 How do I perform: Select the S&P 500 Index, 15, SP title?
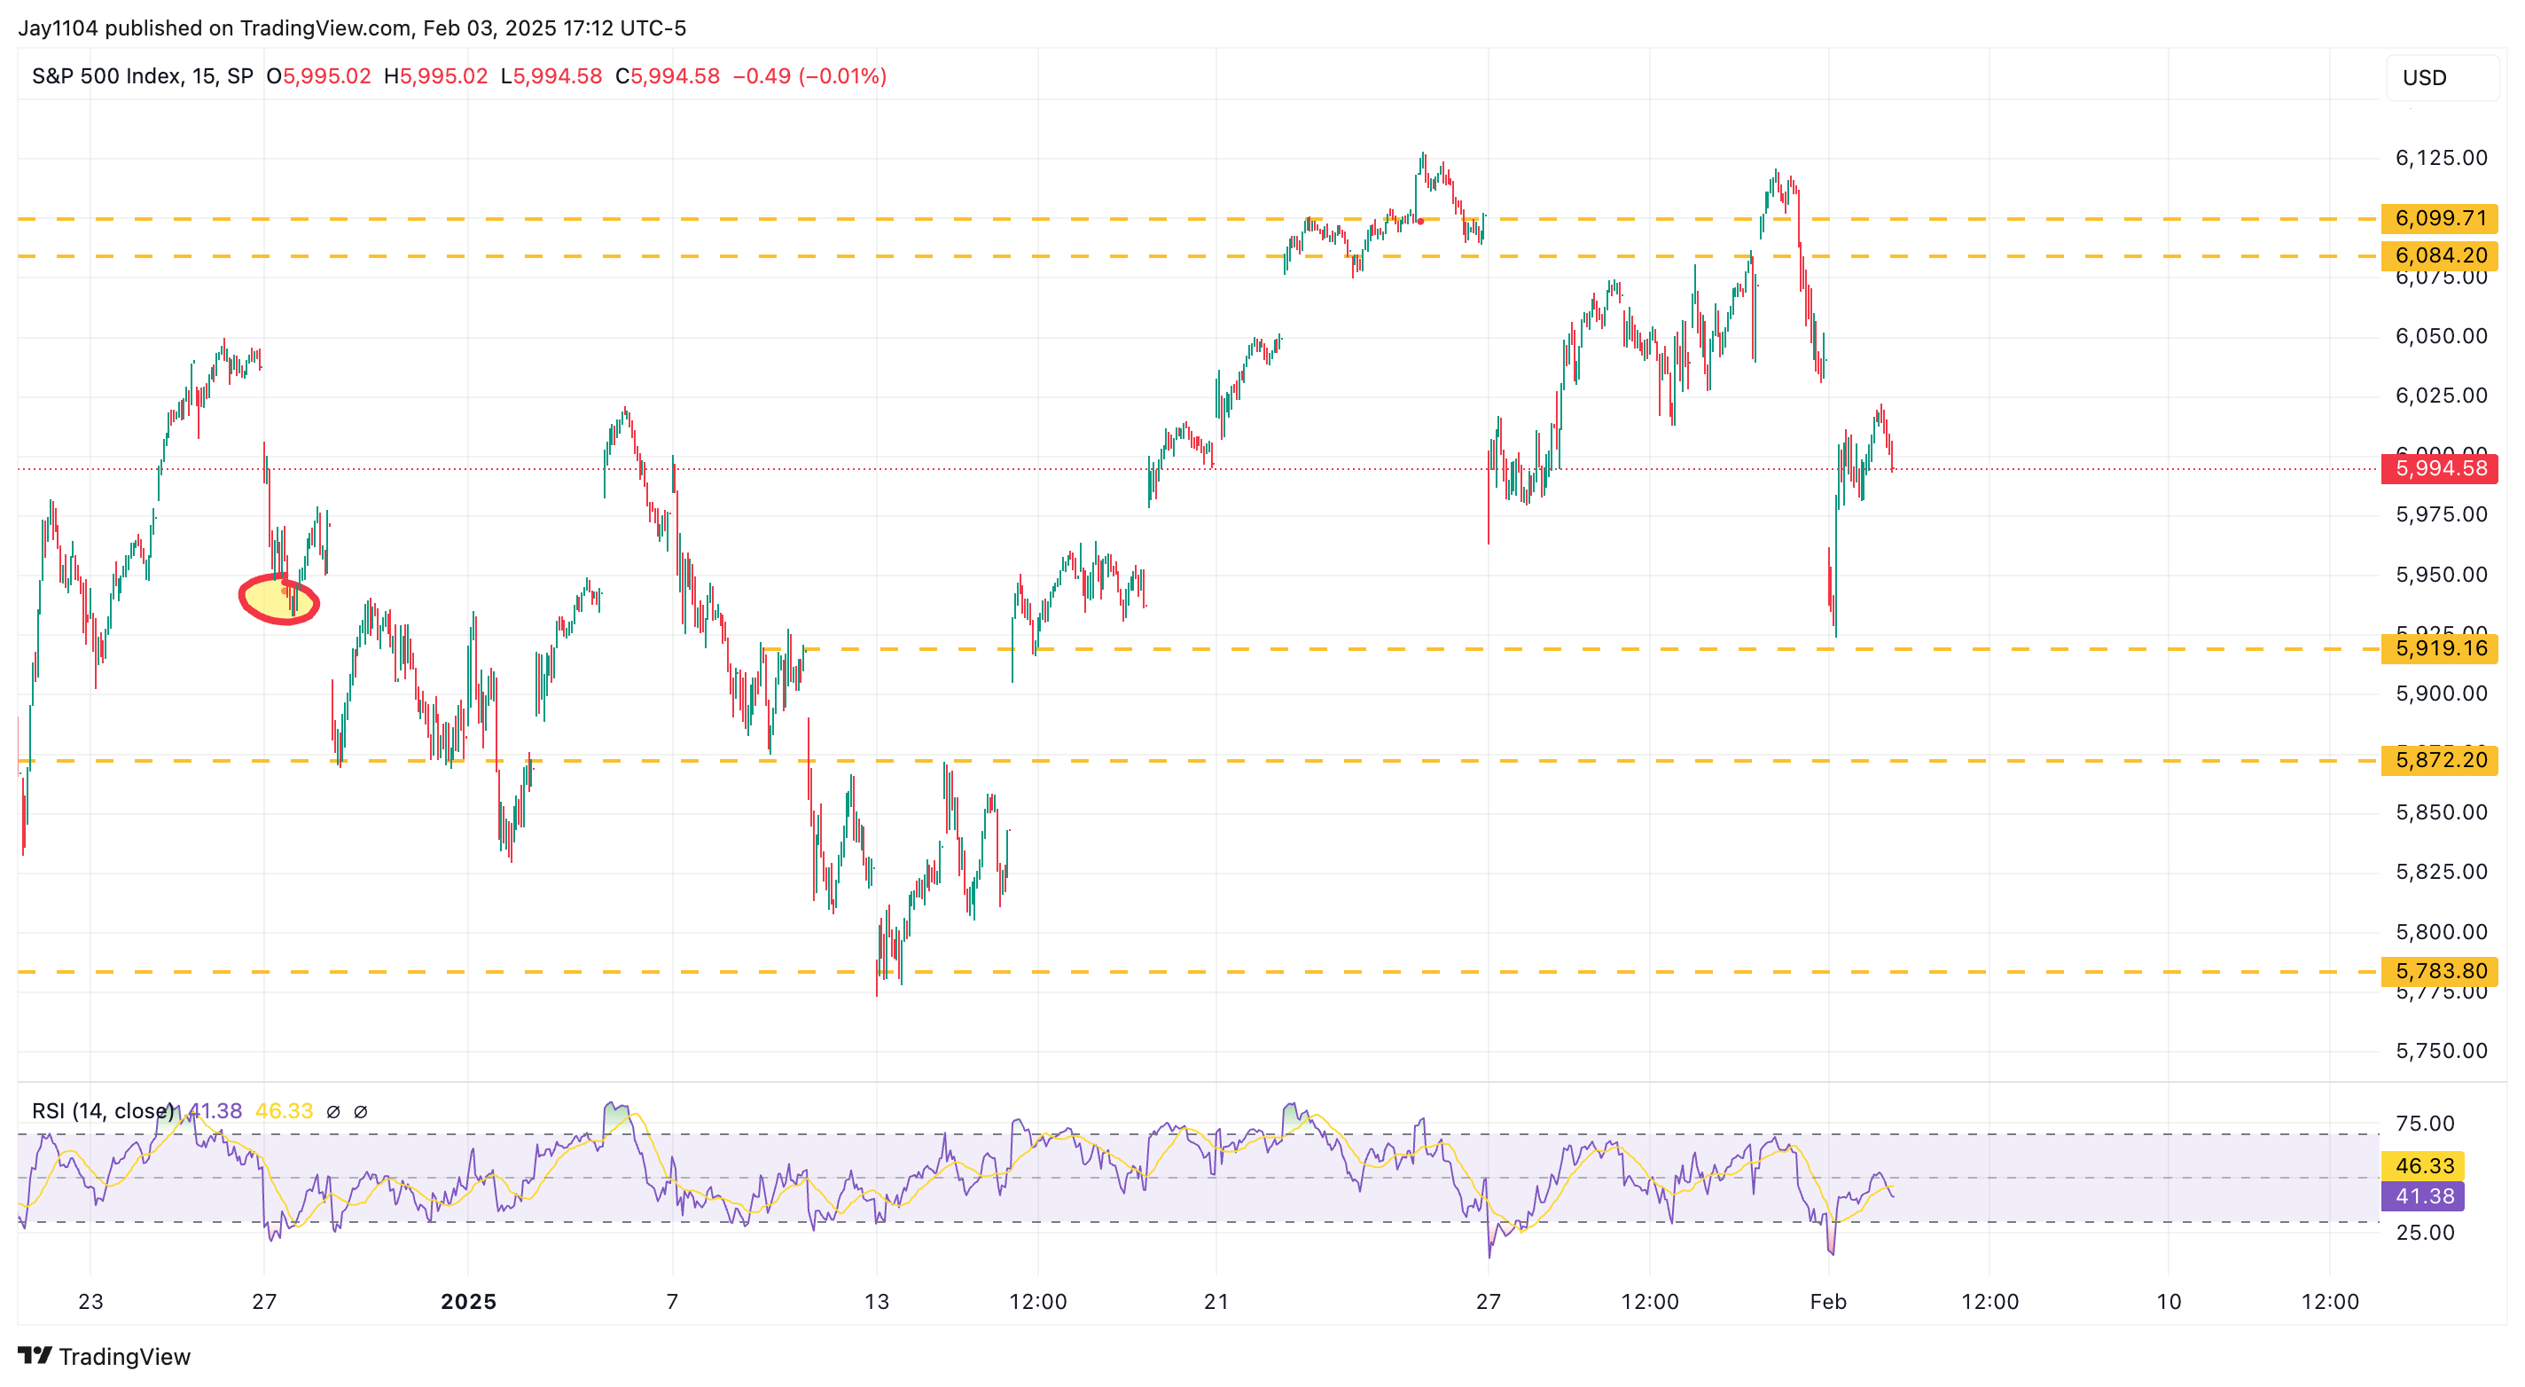coord(143,76)
